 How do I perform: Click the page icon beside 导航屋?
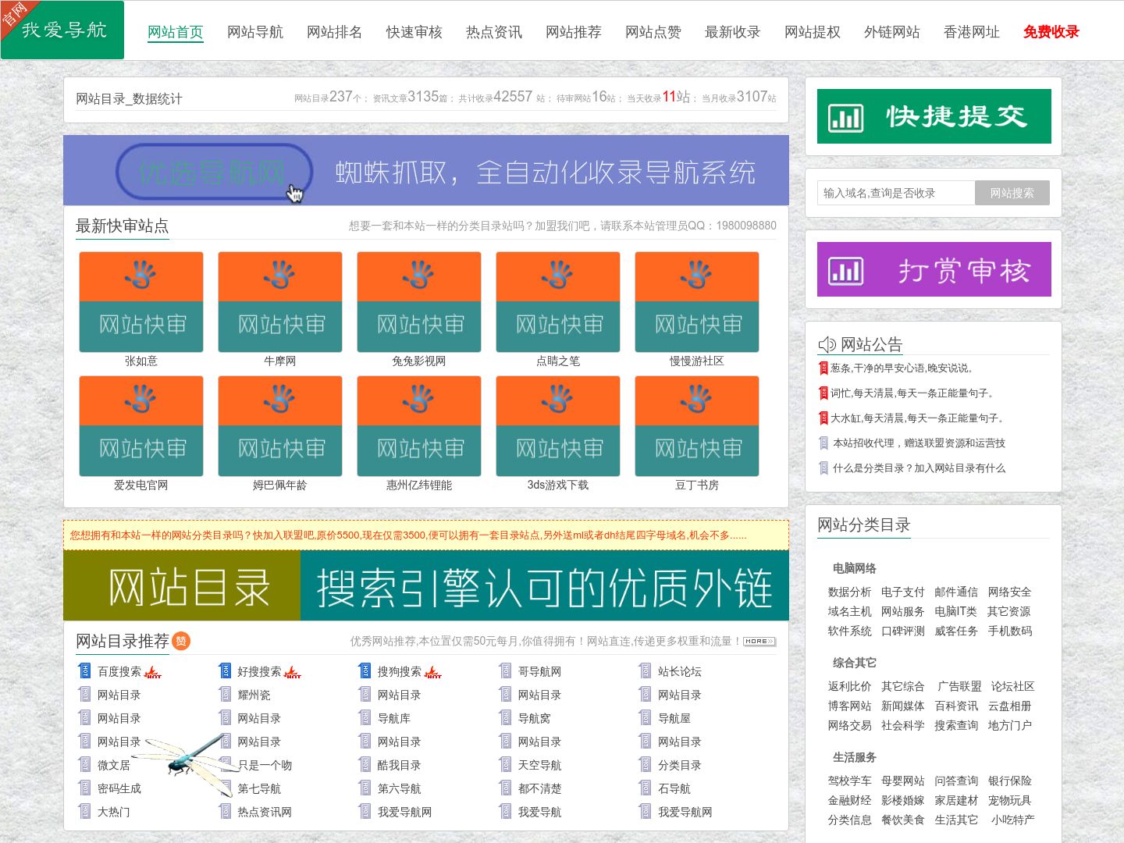point(645,717)
